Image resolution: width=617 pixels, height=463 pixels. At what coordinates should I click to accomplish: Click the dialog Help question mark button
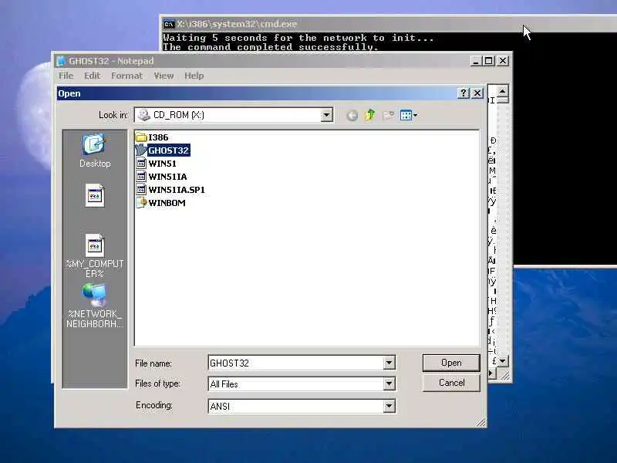(x=464, y=93)
